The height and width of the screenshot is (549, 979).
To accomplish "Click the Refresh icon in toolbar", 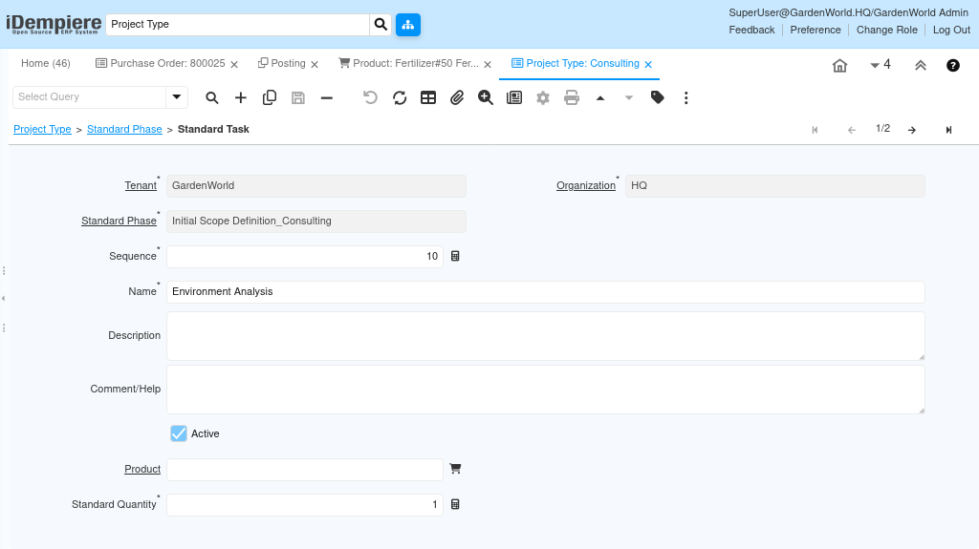I will [400, 97].
